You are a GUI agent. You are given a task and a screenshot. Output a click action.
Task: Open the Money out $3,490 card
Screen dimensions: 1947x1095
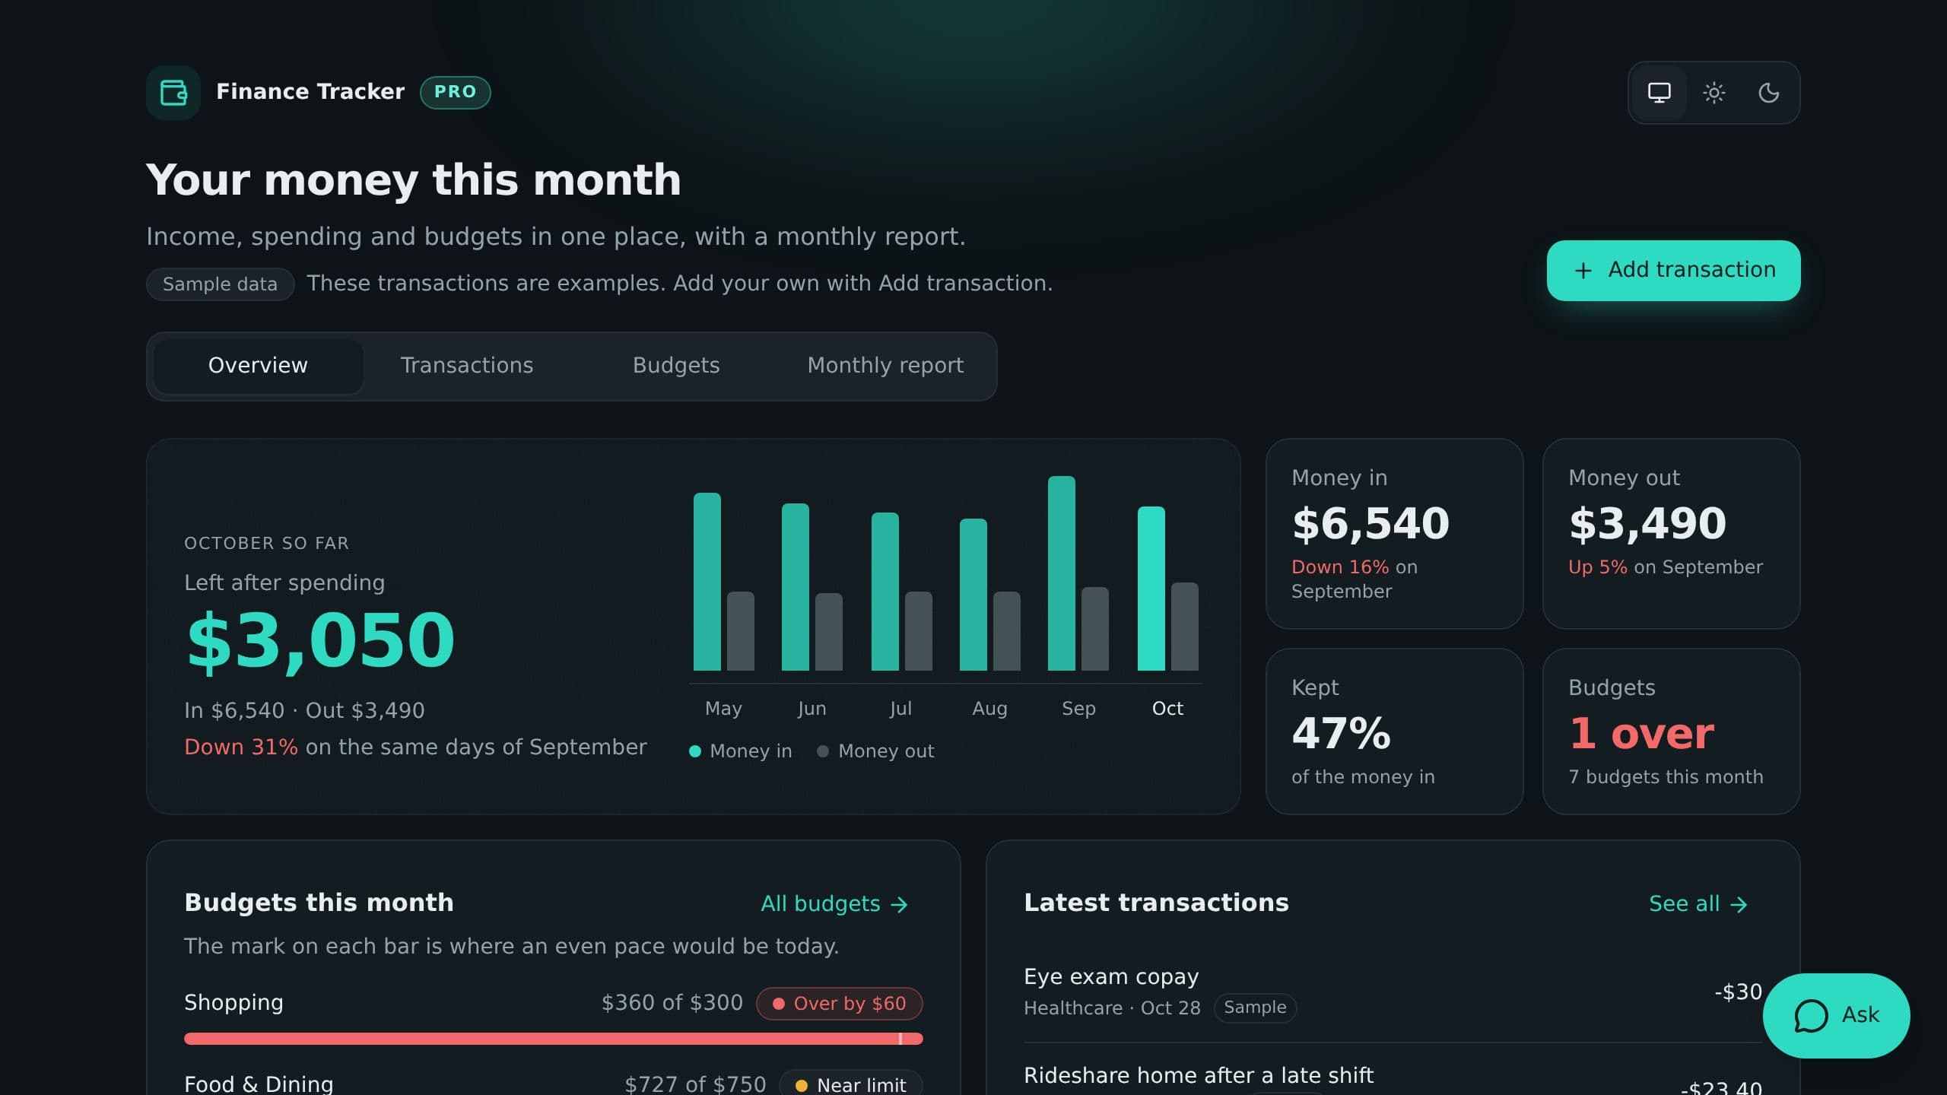point(1671,533)
